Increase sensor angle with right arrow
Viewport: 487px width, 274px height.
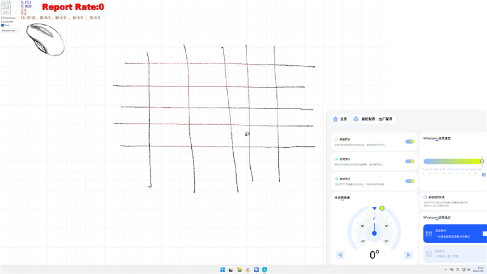(x=409, y=255)
